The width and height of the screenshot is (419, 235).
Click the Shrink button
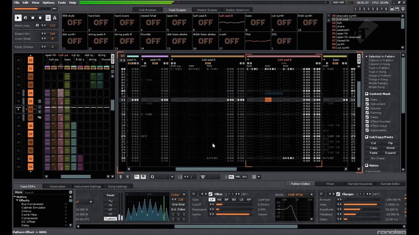tap(390, 148)
